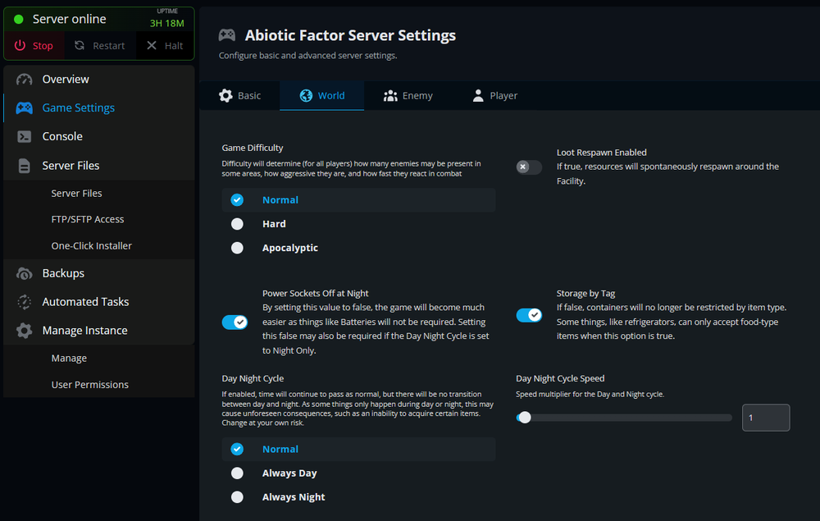Click the Backups cloud icon

click(24, 273)
